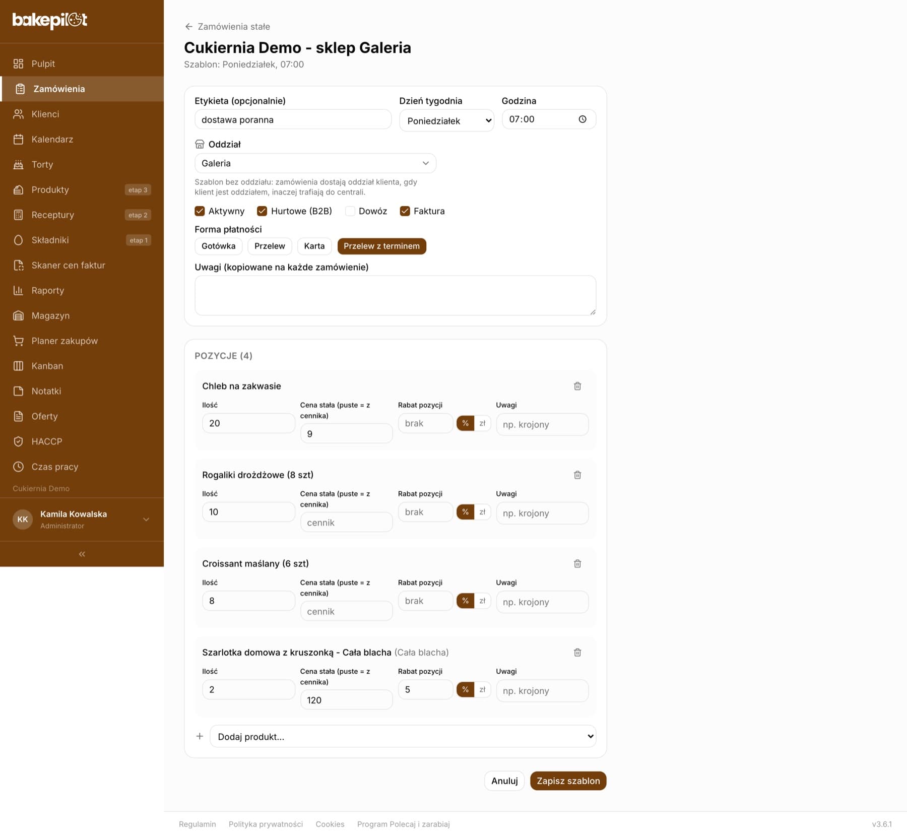Screen dimensions: 907x837
Task: Open the Dzień tygodnia dropdown
Action: [x=446, y=120]
